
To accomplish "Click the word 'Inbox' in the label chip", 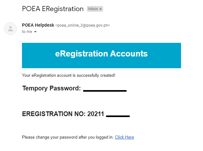I will point(93,9).
